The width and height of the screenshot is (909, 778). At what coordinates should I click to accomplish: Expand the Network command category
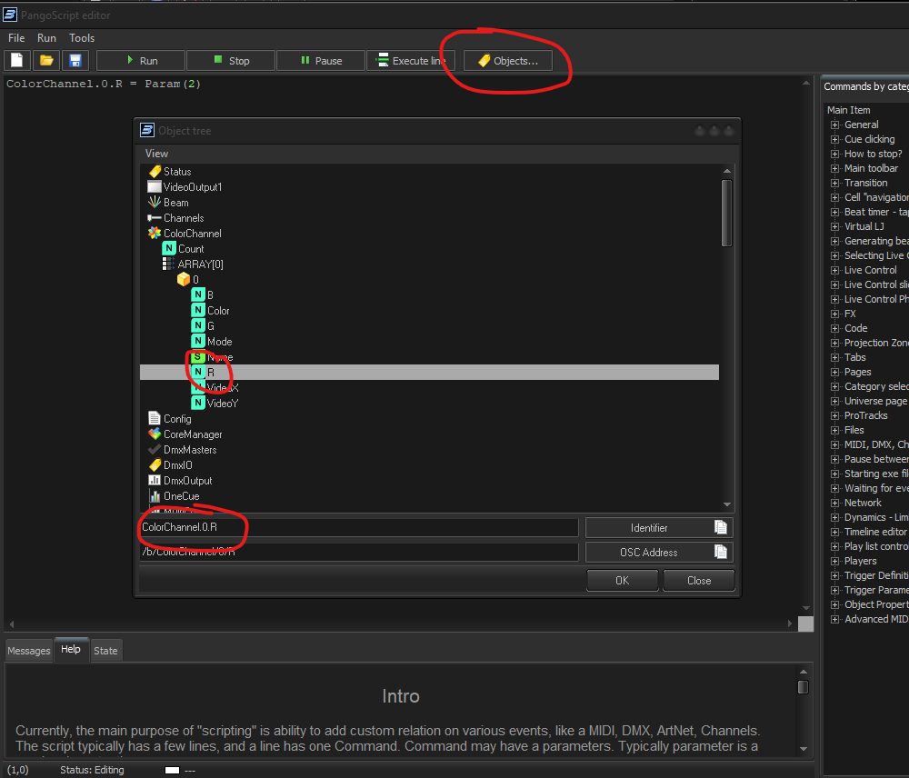834,503
